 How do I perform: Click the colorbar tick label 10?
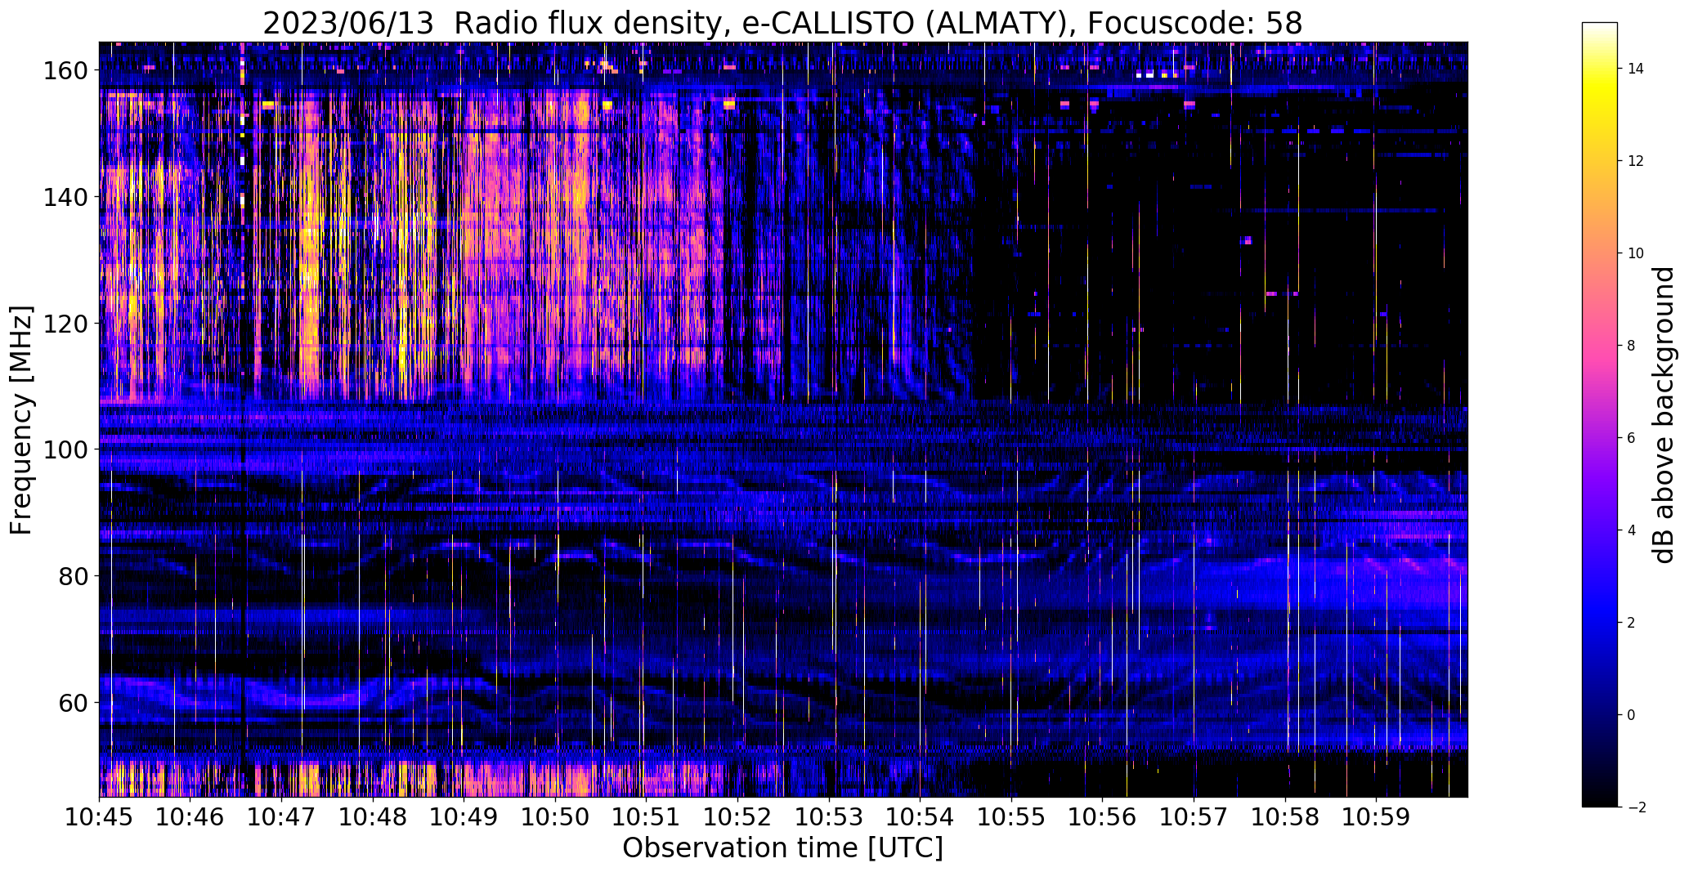click(x=1635, y=253)
